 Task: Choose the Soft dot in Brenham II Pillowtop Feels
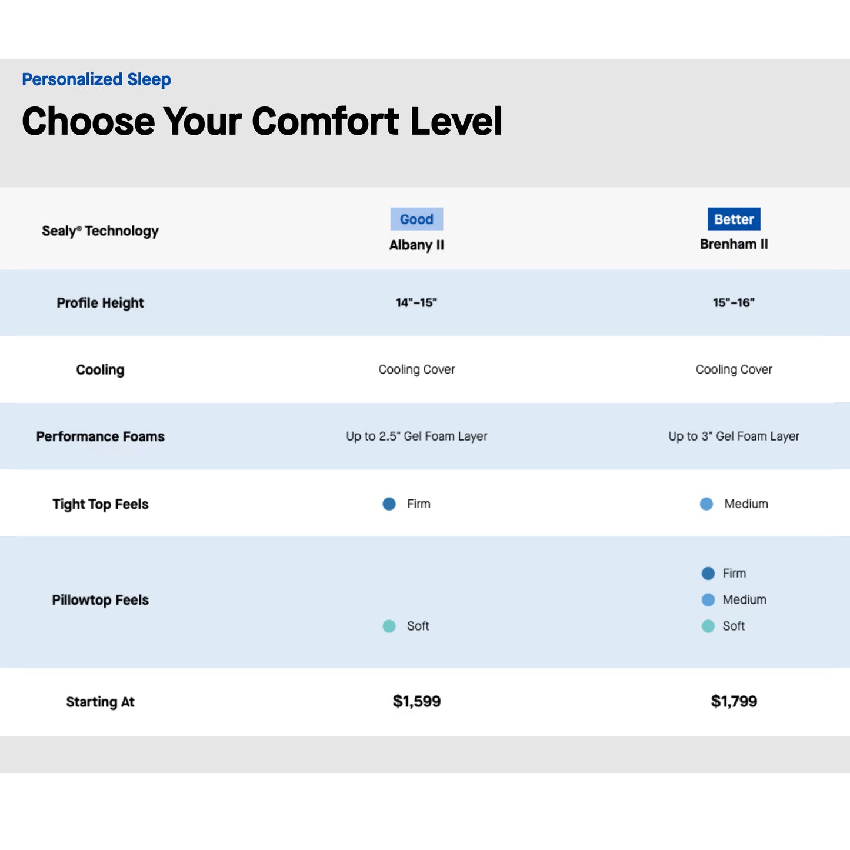point(708,626)
